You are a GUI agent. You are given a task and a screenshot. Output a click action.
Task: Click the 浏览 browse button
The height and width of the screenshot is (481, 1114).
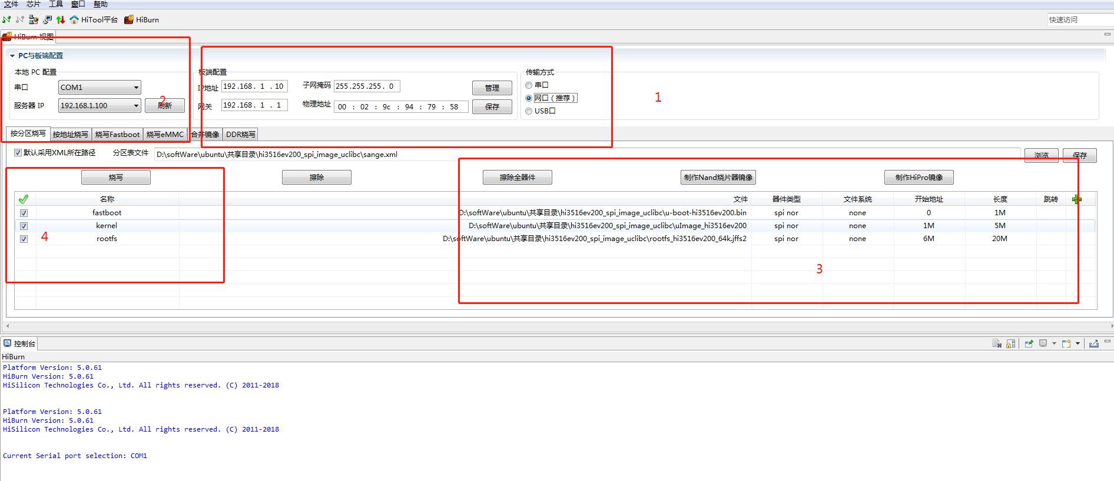[1042, 155]
